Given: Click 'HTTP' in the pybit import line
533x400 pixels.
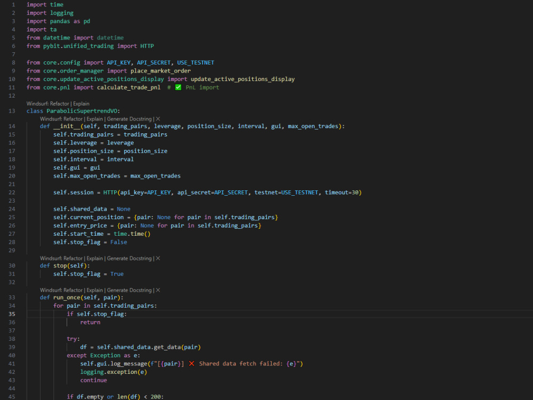Looking at the screenshot, I should pyautogui.click(x=147, y=46).
